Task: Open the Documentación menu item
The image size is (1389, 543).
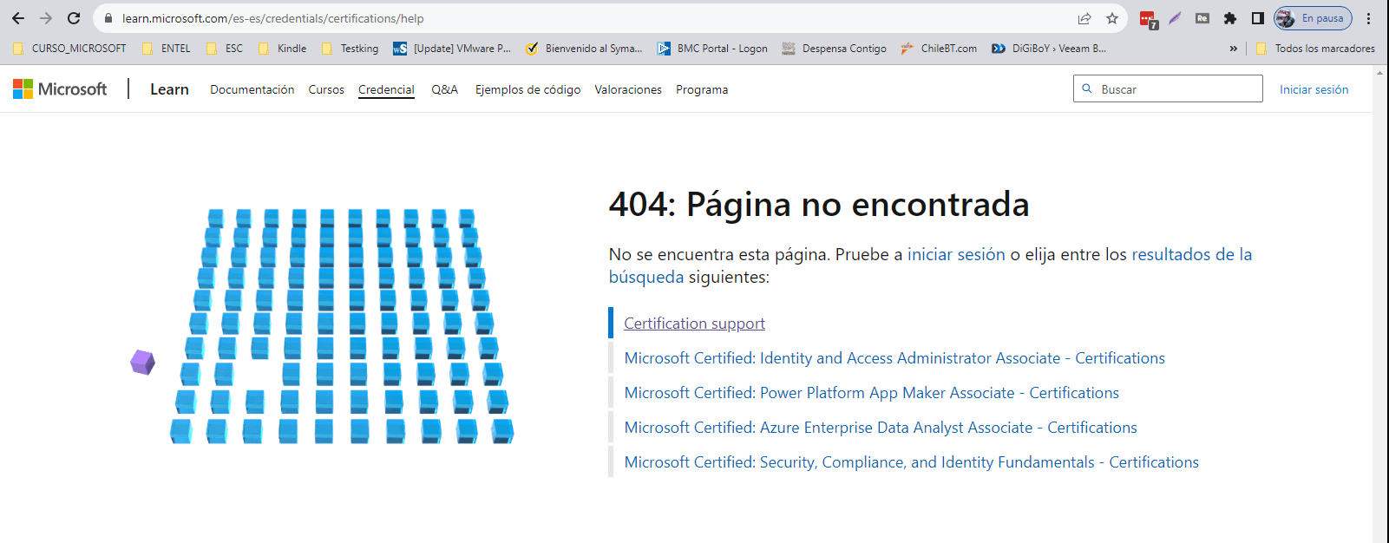Action: (252, 89)
